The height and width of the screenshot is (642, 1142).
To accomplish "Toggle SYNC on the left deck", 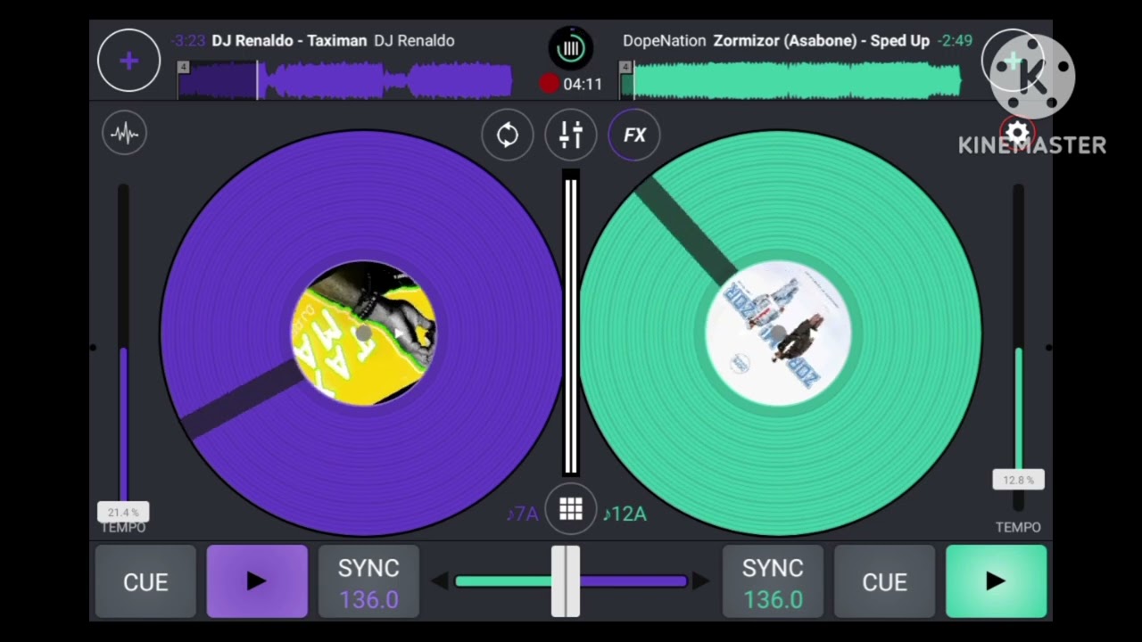I will (368, 581).
